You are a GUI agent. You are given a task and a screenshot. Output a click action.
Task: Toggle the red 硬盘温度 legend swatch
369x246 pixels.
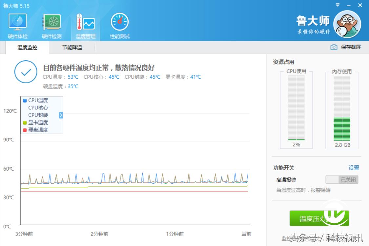pyautogui.click(x=25, y=130)
